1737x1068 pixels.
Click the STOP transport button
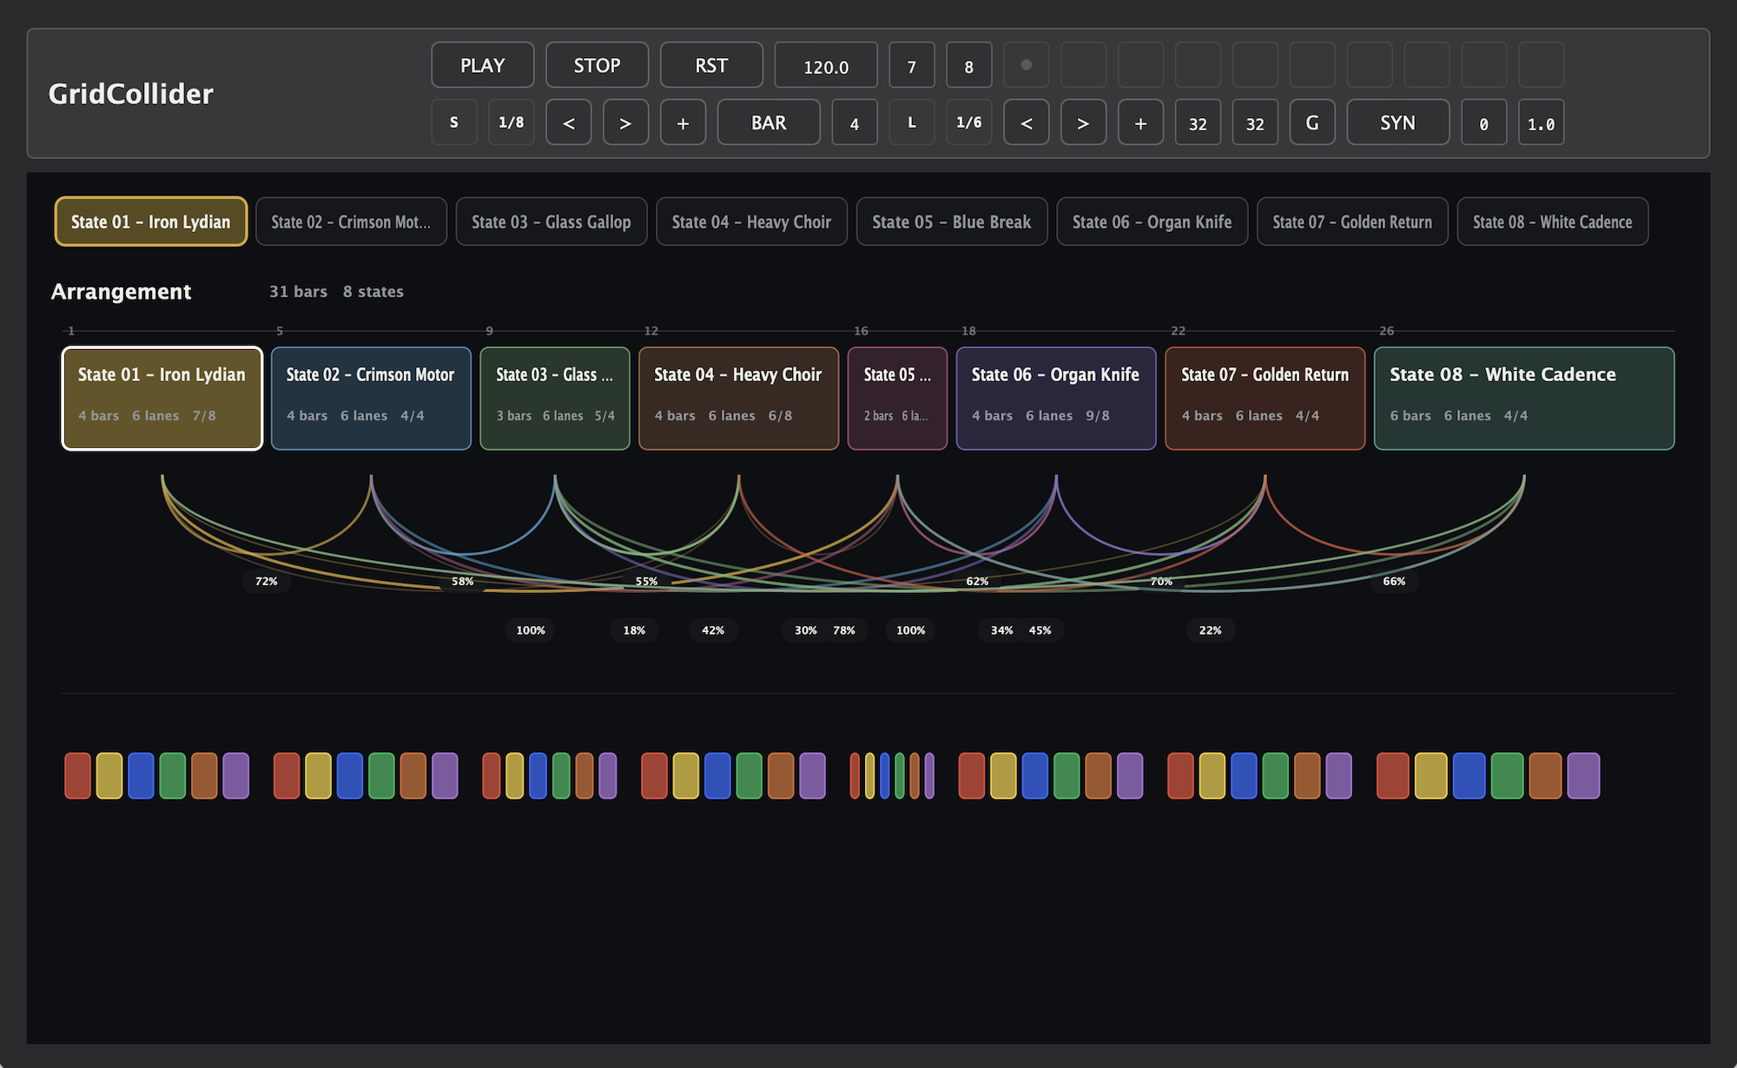[x=597, y=65]
